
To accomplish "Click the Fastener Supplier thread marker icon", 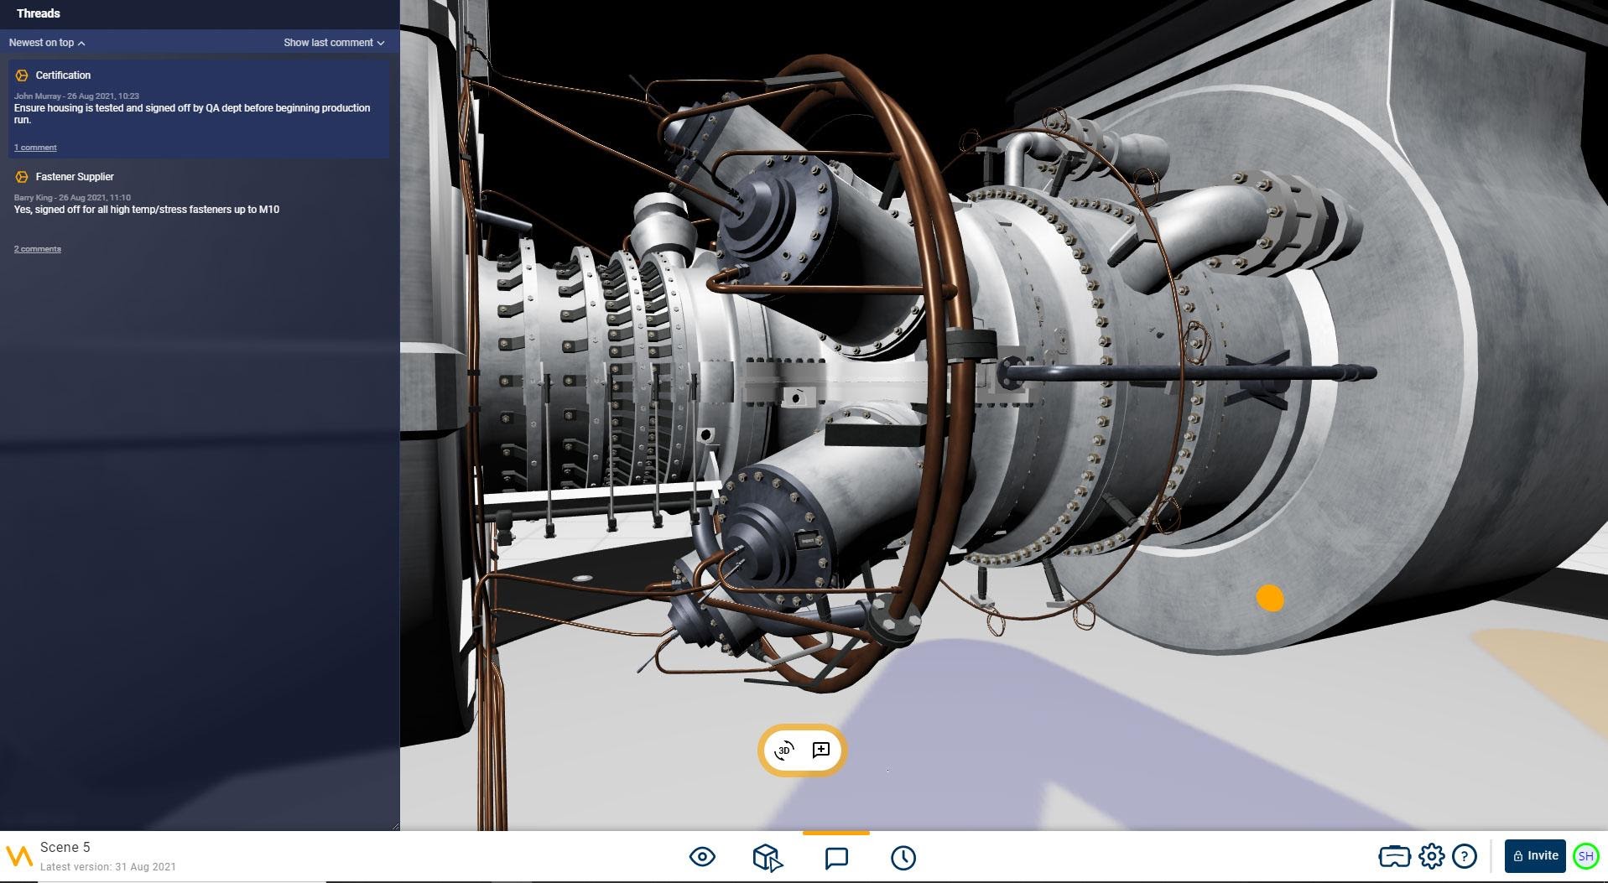I will 22,177.
